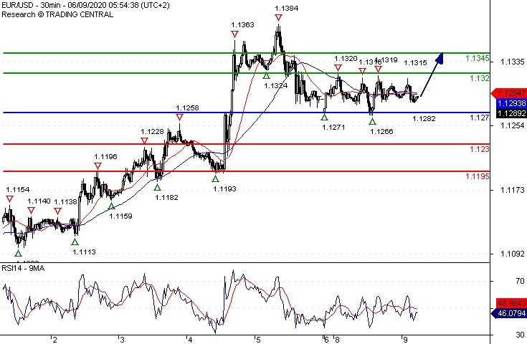Select the red peak marker under 1.1384
Screen dimensions: 527x344
[278, 18]
